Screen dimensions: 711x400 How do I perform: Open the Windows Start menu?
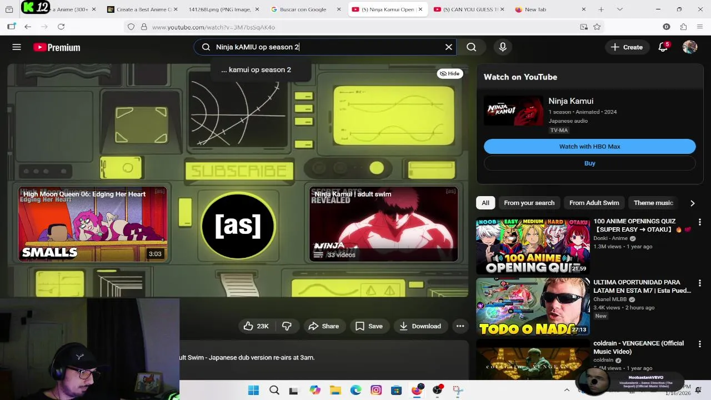click(253, 390)
